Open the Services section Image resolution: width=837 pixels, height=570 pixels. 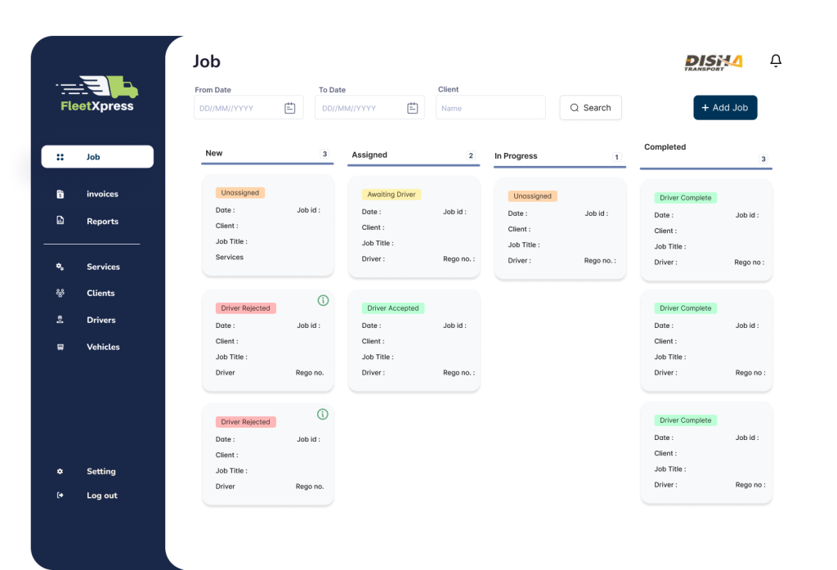(x=102, y=267)
